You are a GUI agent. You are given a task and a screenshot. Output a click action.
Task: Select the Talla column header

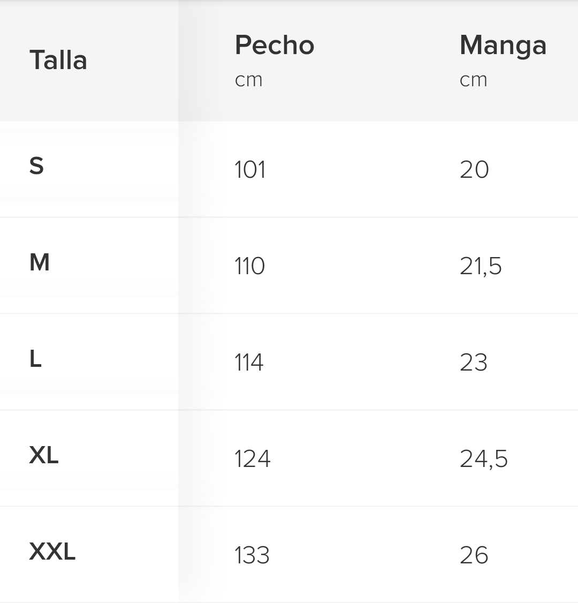click(58, 61)
